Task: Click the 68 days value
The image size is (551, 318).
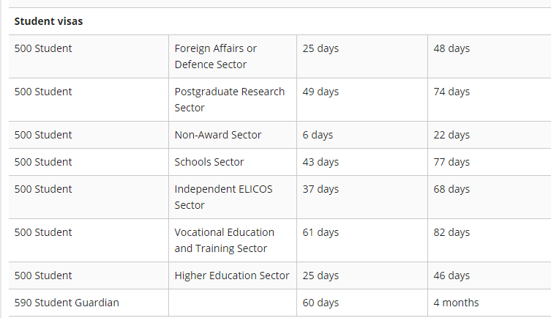Action: tap(451, 189)
